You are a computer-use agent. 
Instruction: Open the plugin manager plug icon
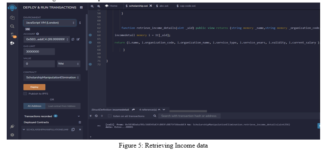coord(12,127)
